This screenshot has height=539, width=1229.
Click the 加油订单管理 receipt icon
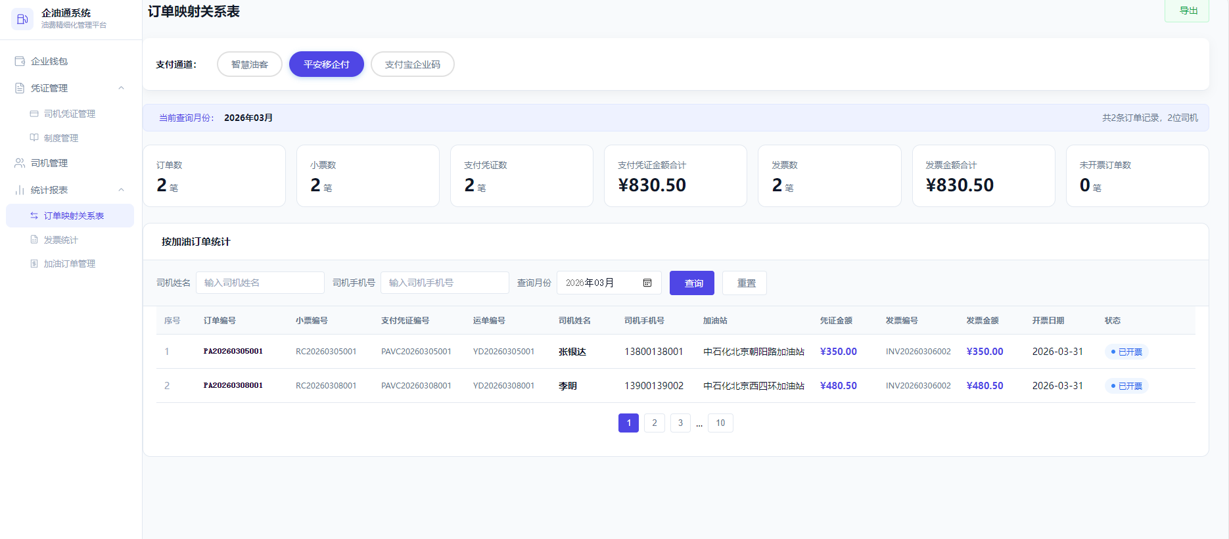pyautogui.click(x=34, y=264)
